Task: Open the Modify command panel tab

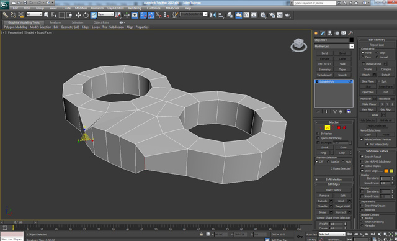Action: (x=323, y=33)
